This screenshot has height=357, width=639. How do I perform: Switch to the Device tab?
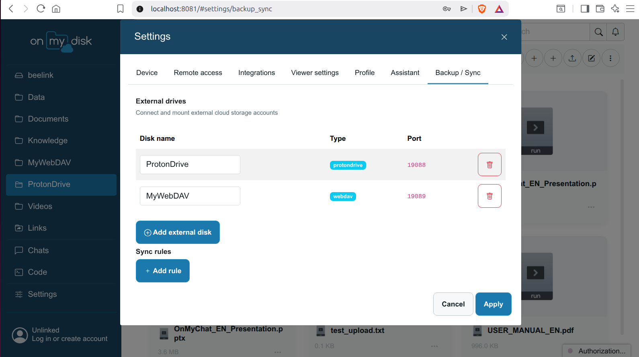click(147, 73)
